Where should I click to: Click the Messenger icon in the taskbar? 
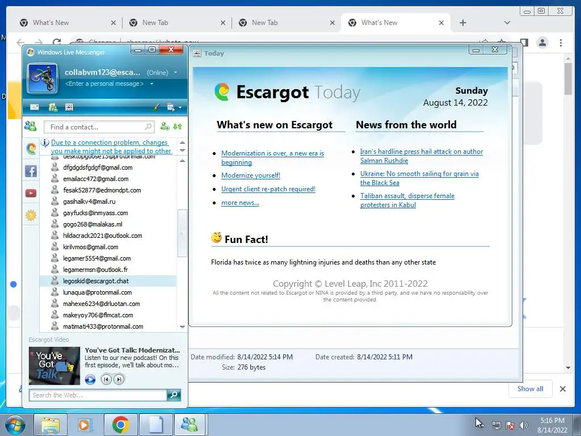pos(190,425)
